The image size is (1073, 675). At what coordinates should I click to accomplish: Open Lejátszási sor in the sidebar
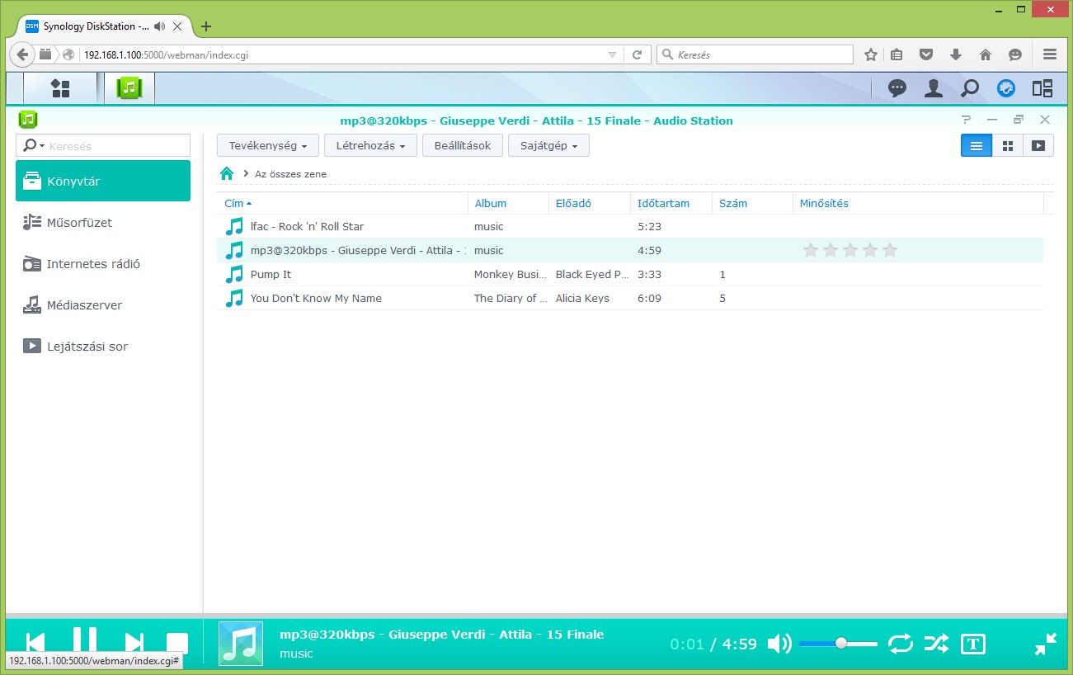103,346
